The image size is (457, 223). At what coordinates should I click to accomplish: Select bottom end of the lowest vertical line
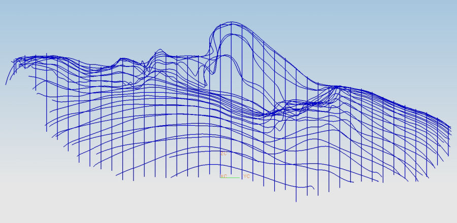[296, 201]
